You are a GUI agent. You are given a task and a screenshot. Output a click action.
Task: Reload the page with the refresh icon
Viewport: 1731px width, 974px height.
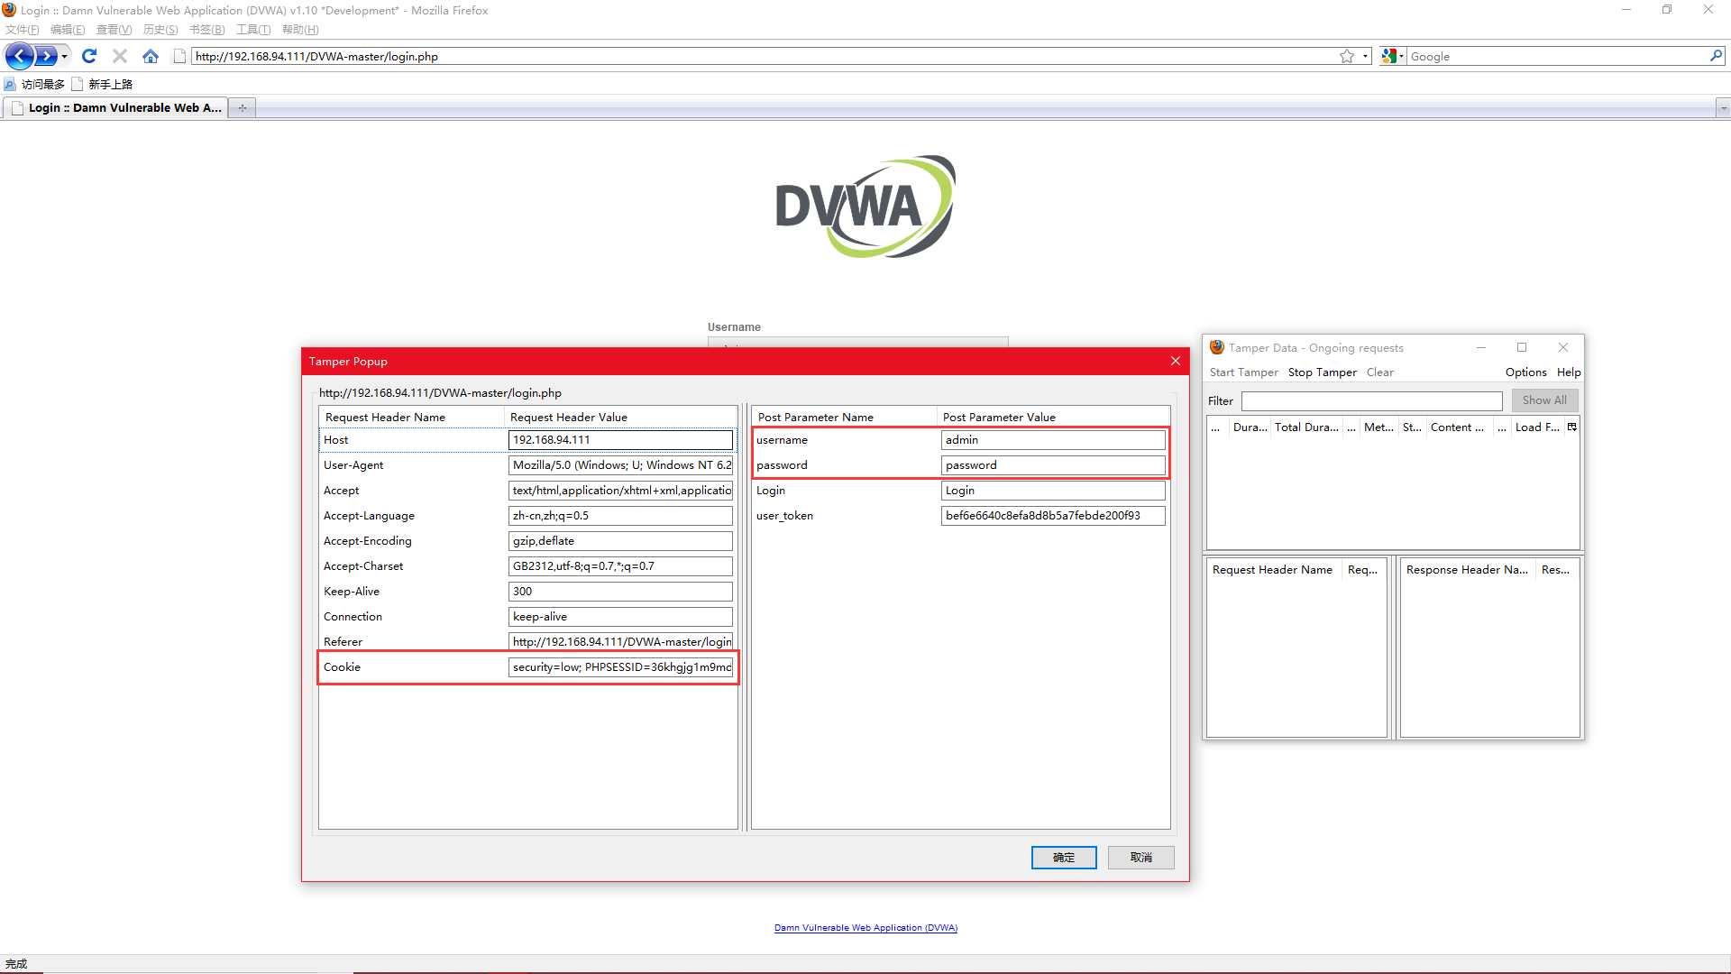pyautogui.click(x=89, y=56)
